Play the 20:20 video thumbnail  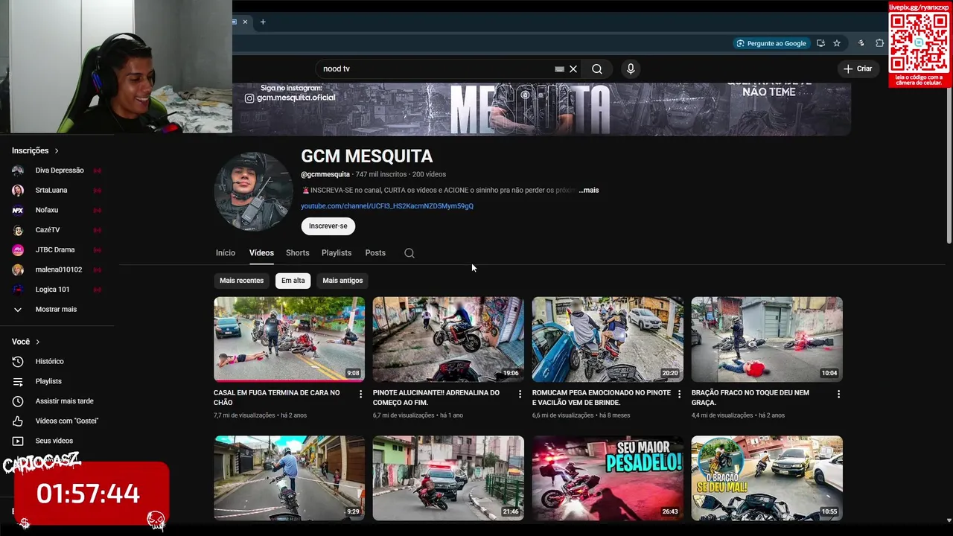[608, 339]
